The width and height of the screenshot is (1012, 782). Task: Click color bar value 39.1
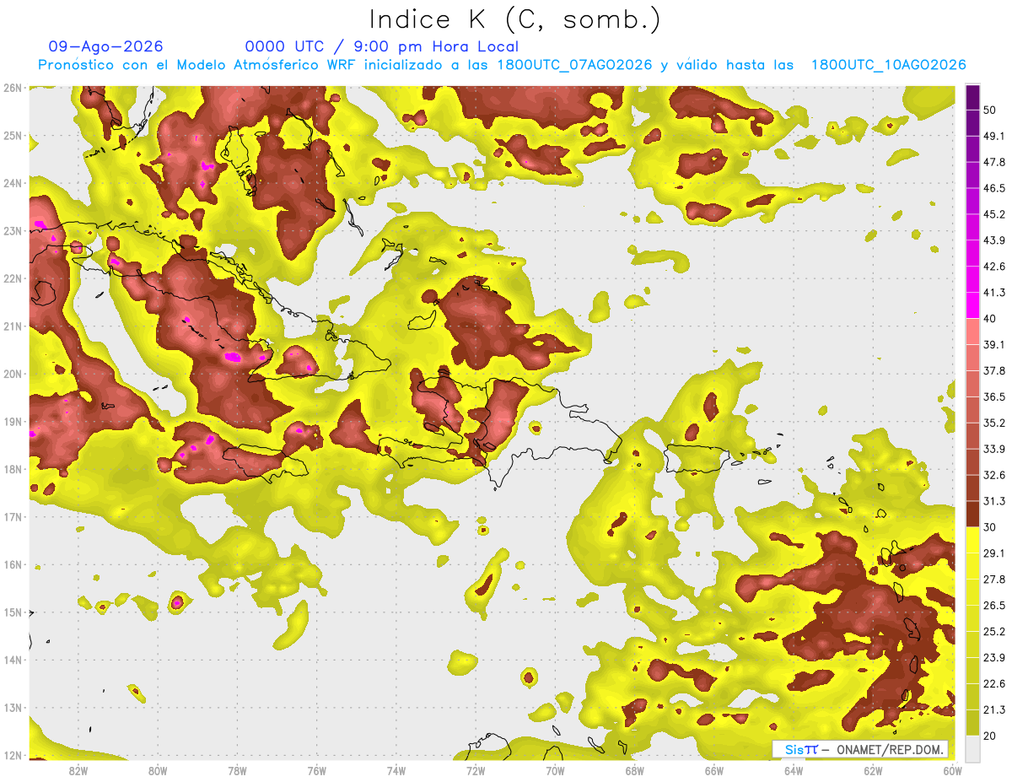pos(993,344)
